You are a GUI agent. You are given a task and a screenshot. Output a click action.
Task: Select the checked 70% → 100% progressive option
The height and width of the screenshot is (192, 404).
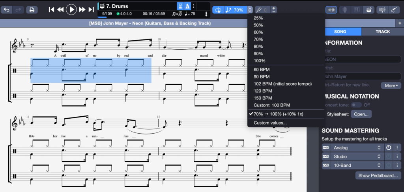[x=286, y=114]
